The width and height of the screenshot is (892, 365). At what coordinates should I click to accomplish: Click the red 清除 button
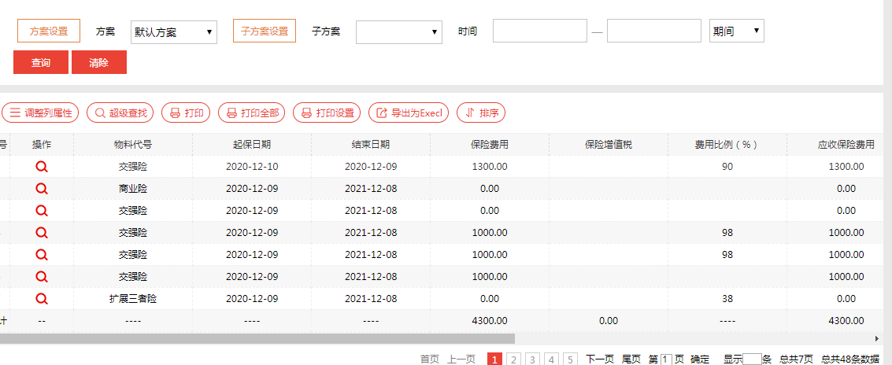(x=99, y=63)
